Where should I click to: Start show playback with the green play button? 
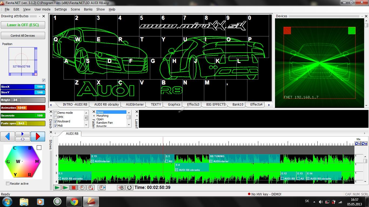tap(57, 188)
